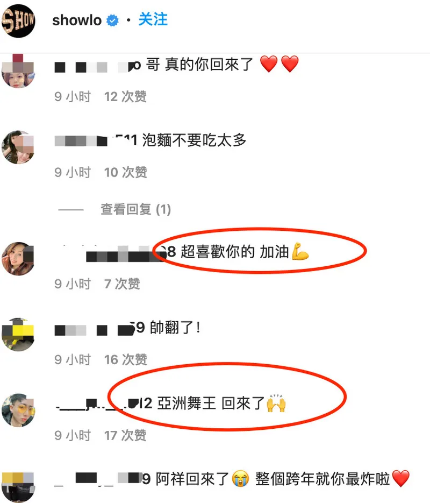View the 12 次赞 likes list
The height and width of the screenshot is (503, 430).
(125, 96)
